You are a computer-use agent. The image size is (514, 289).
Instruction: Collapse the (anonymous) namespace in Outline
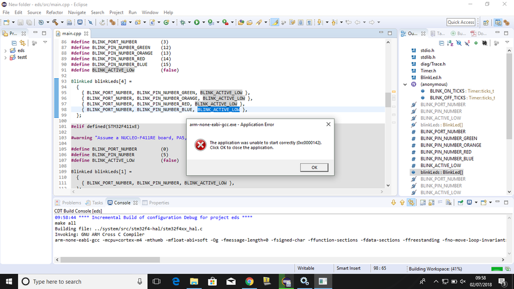(x=405, y=84)
